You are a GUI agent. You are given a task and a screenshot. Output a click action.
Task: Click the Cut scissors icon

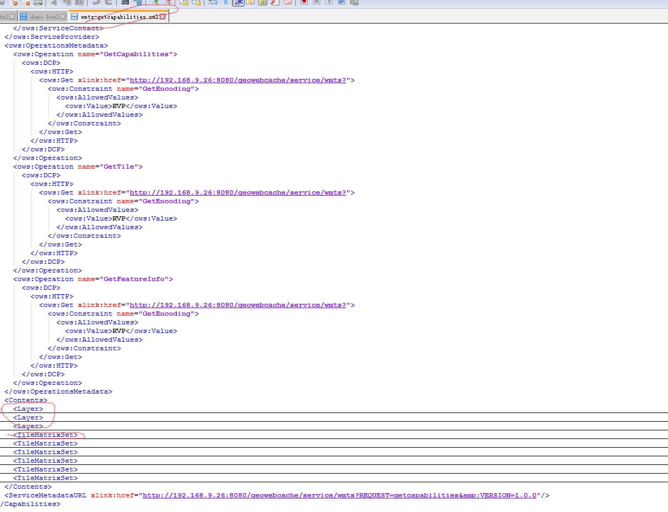[54, 2]
